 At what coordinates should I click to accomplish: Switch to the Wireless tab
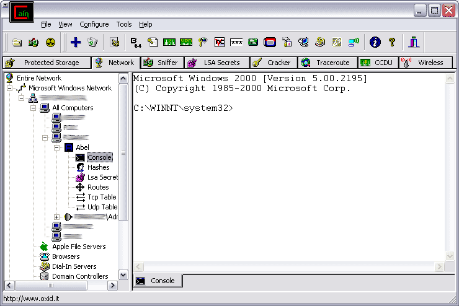click(x=424, y=63)
